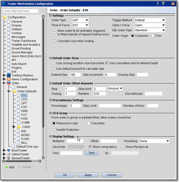Enable Overfill Protection checkbox
The image size is (179, 182).
coord(53,130)
